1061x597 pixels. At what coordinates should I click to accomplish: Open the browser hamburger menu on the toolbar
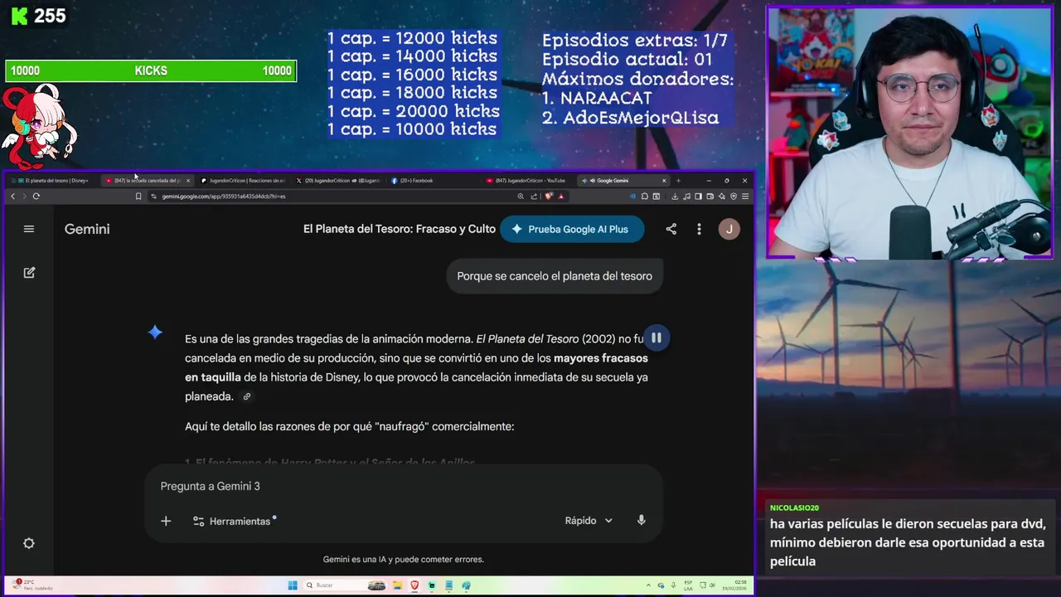745,197
